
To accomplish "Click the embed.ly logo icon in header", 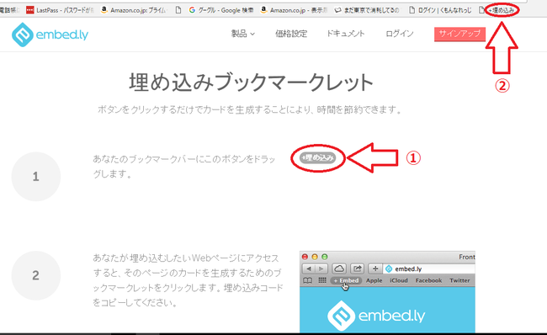I will [23, 35].
